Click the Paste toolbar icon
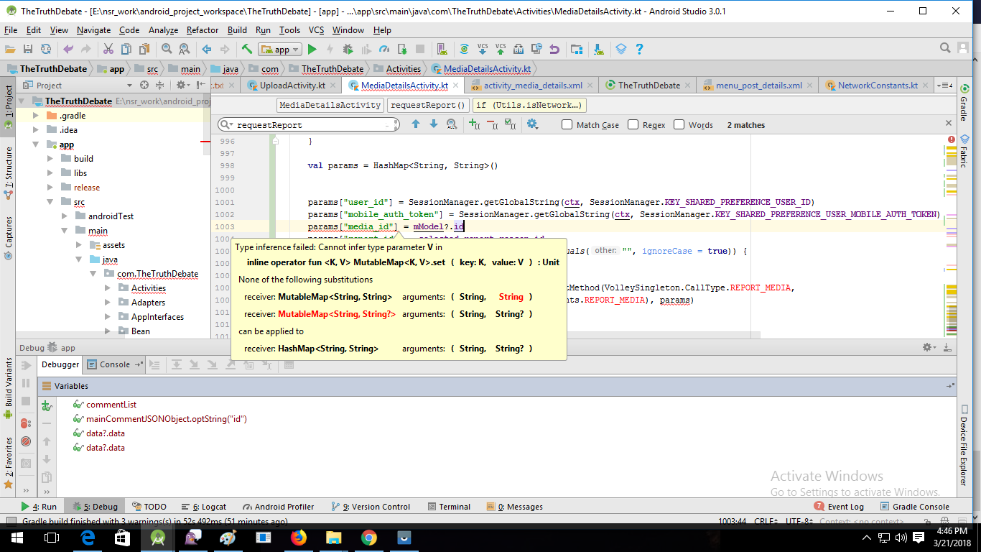Screen dimensions: 981x552 tap(144, 49)
